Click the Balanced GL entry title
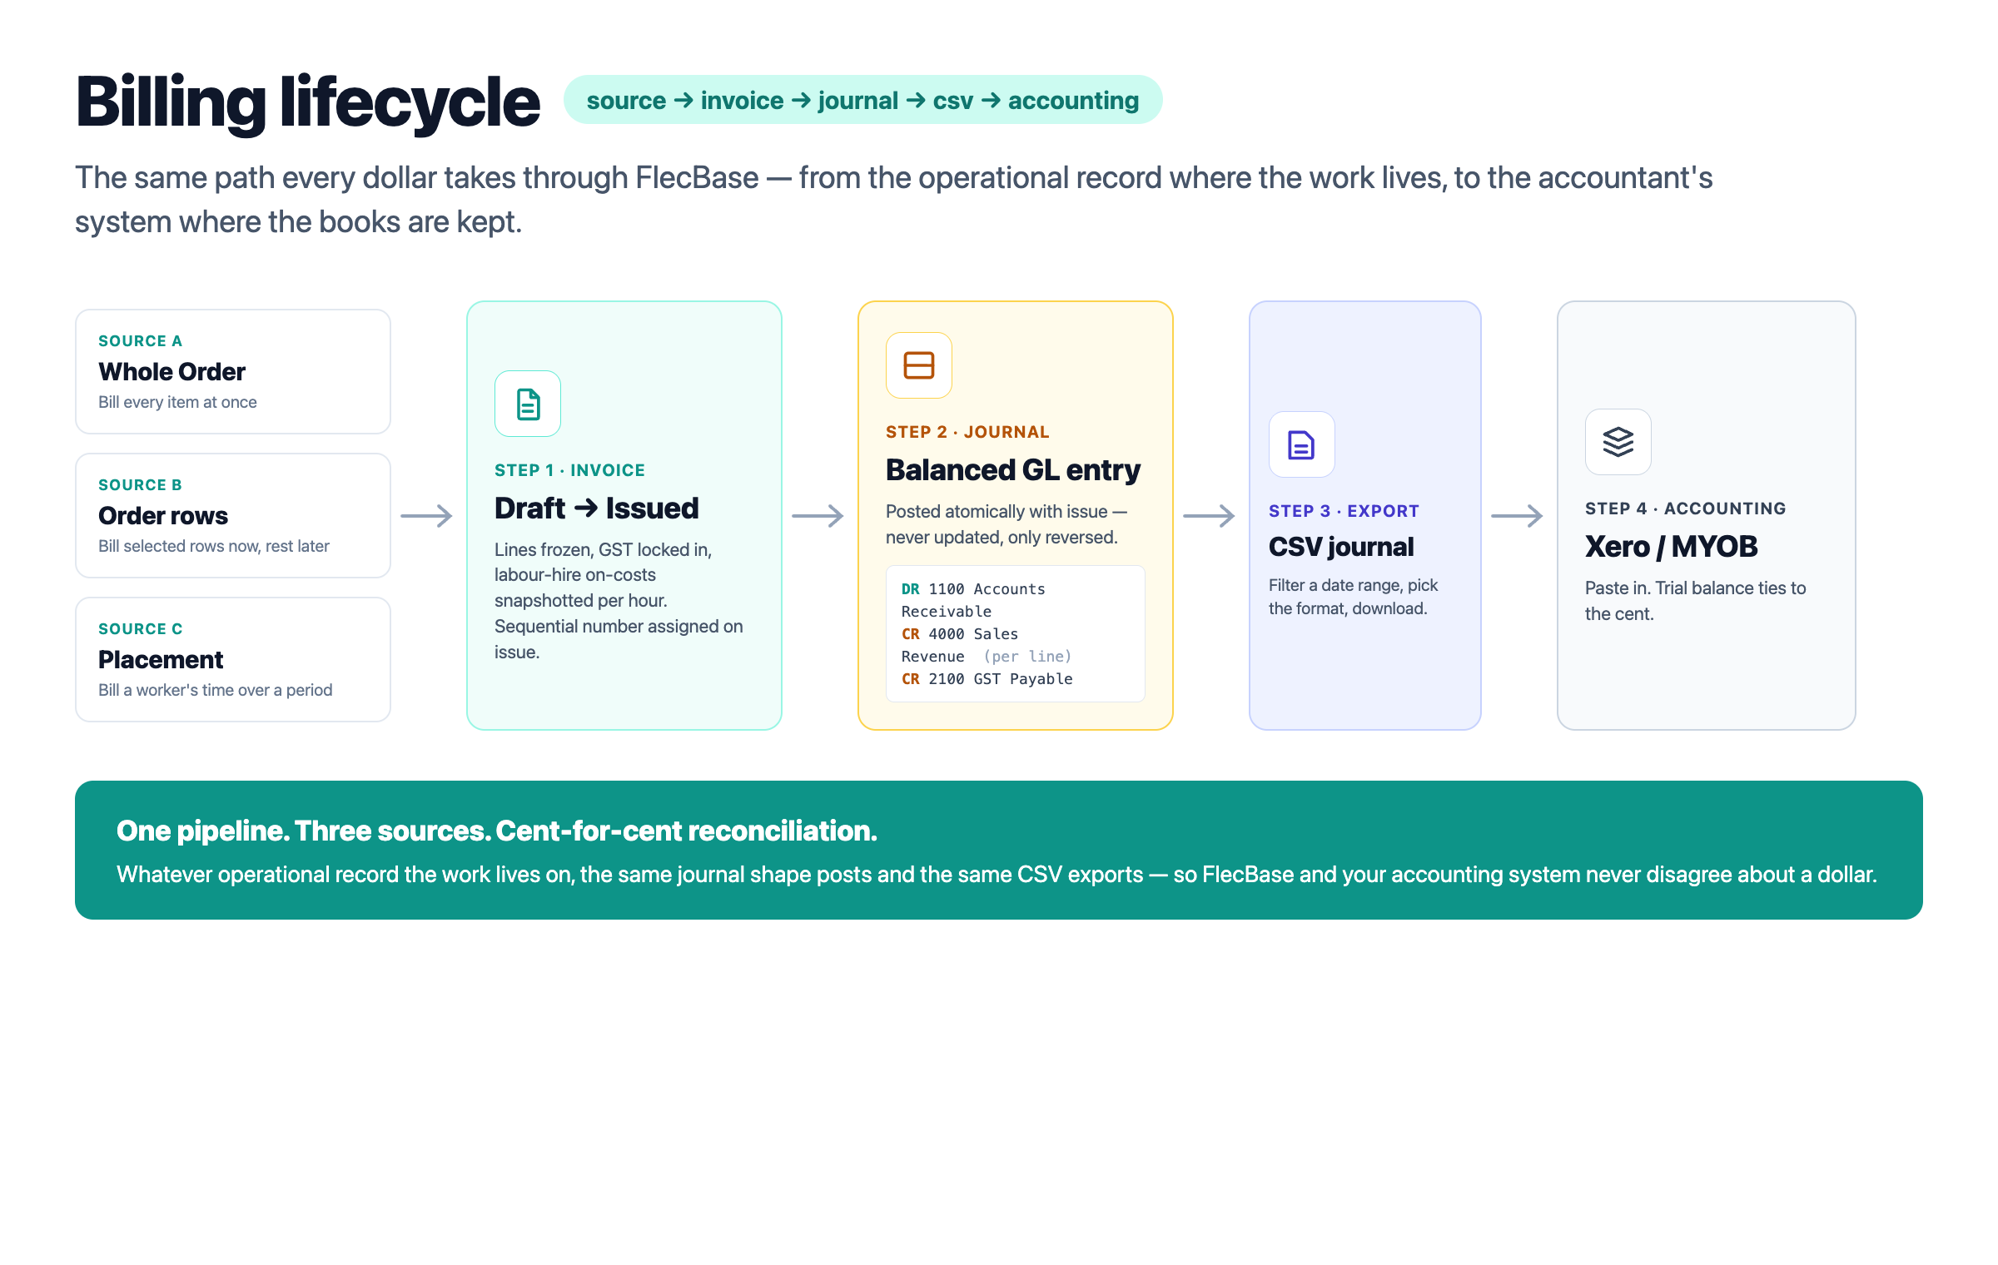This screenshot has height=1265, width=1998. pyautogui.click(x=1012, y=470)
